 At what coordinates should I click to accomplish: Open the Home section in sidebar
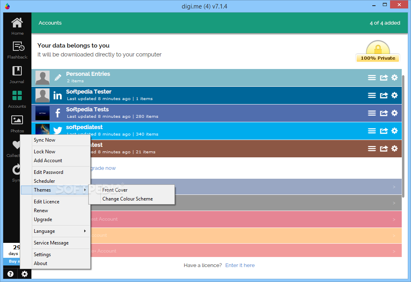pos(17,26)
